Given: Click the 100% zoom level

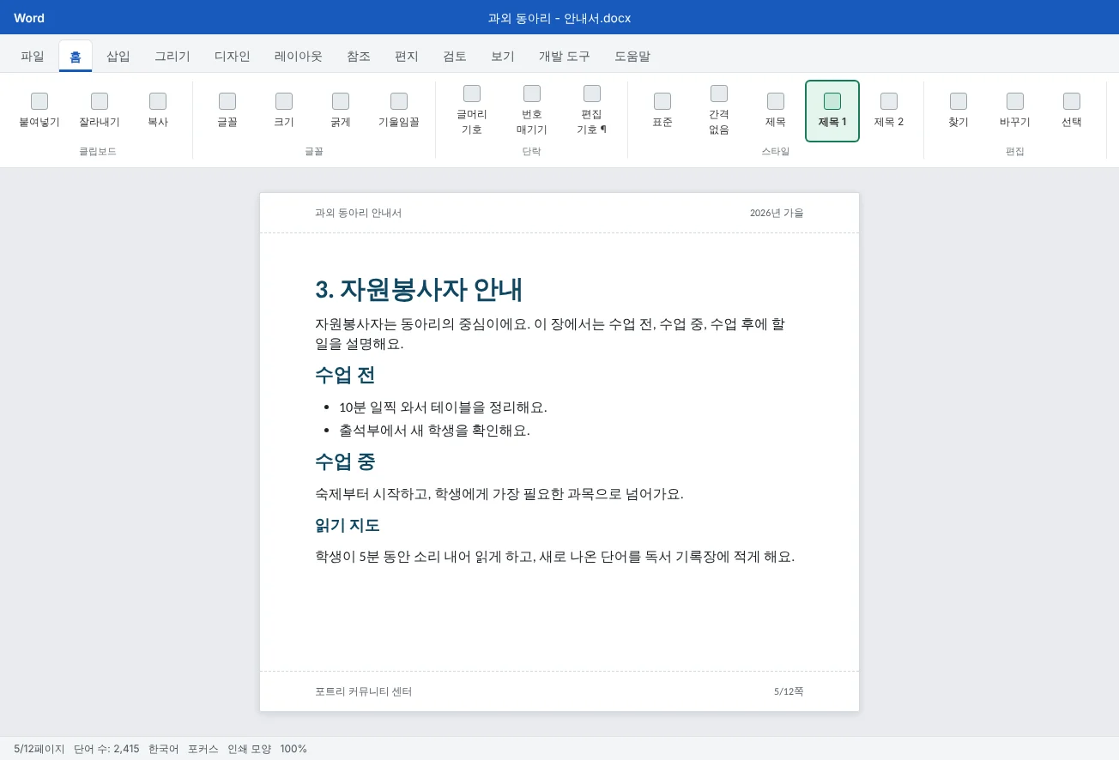Looking at the screenshot, I should coord(293,749).
